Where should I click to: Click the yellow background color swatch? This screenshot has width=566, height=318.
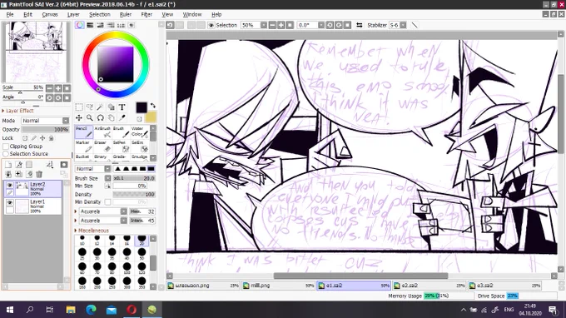point(151,117)
